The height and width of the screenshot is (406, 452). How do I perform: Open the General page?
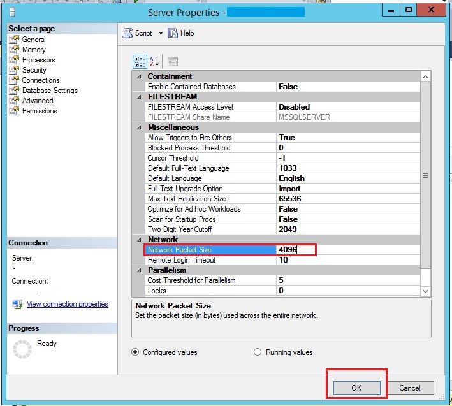pos(33,40)
